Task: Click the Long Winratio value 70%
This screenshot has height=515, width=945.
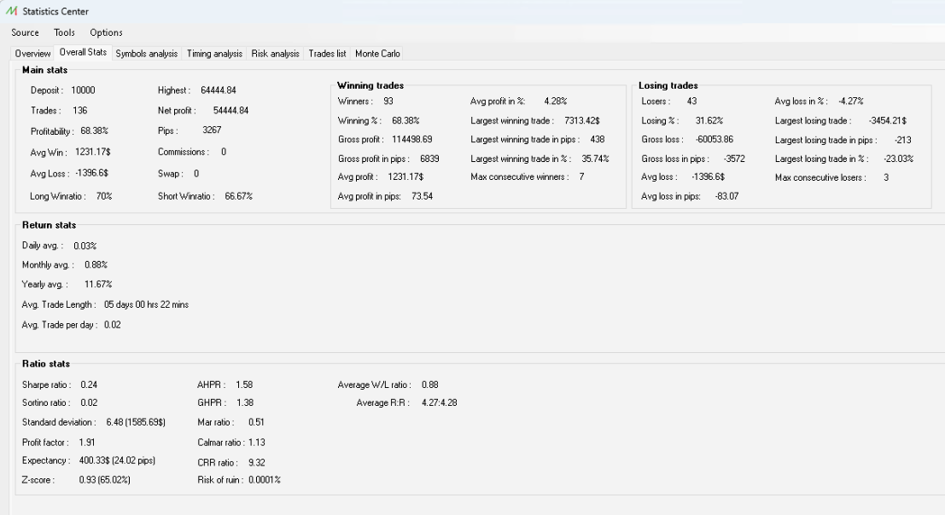Action: click(x=104, y=196)
